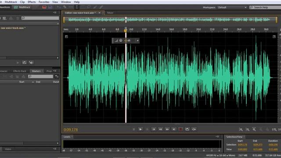Edit the Selection Start time value

(242, 145)
